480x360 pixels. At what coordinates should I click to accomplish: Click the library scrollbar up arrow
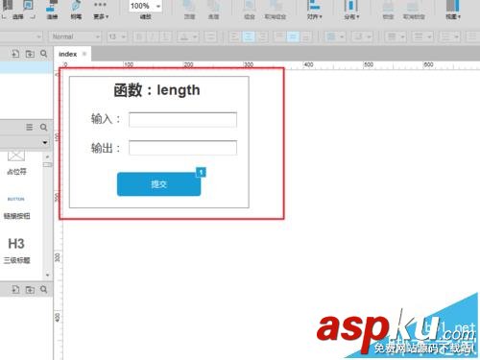[x=47, y=156]
